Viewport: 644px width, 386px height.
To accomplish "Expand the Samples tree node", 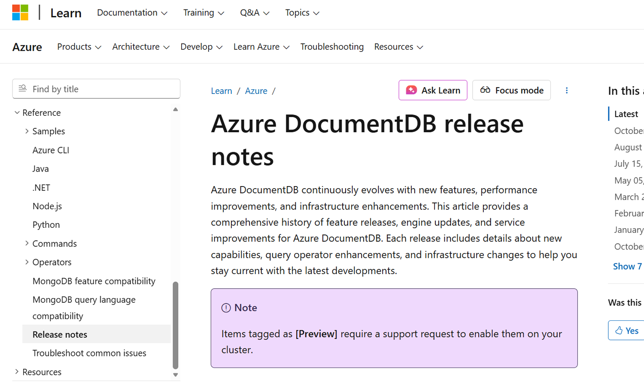I will pos(27,131).
